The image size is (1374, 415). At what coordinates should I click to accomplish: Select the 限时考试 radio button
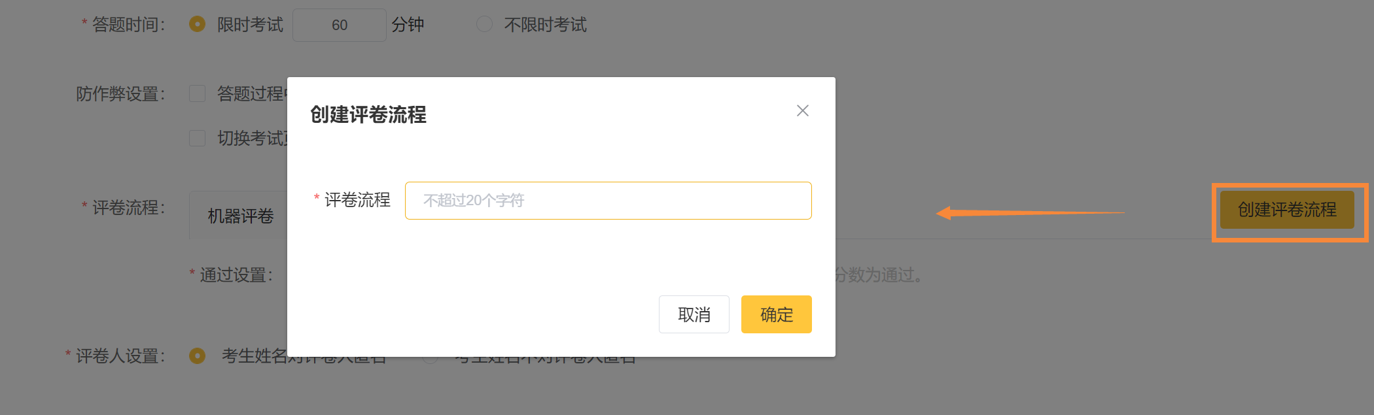coord(197,24)
